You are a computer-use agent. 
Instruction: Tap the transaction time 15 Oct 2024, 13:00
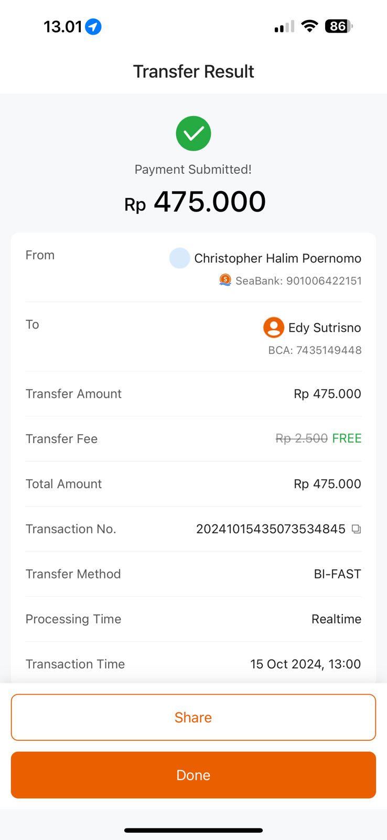pyautogui.click(x=305, y=664)
